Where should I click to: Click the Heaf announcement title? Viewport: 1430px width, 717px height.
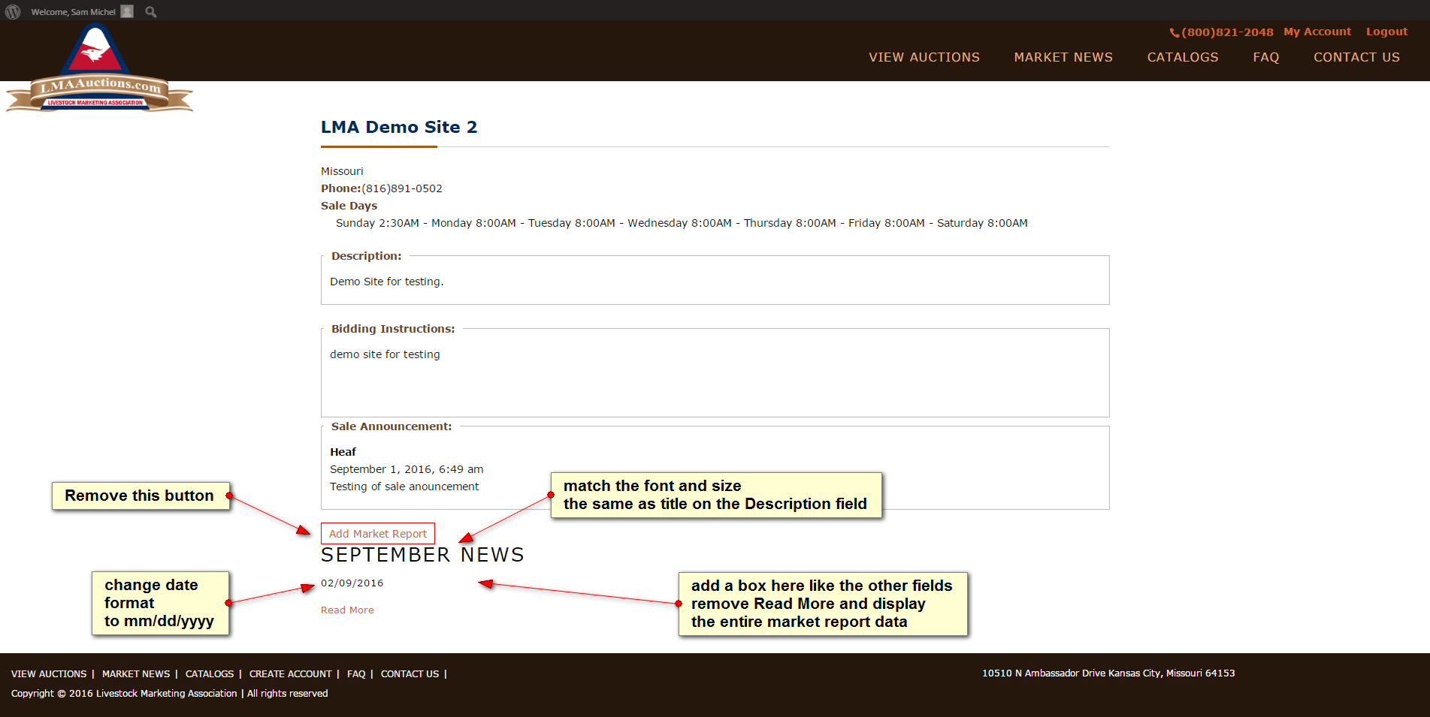(343, 452)
